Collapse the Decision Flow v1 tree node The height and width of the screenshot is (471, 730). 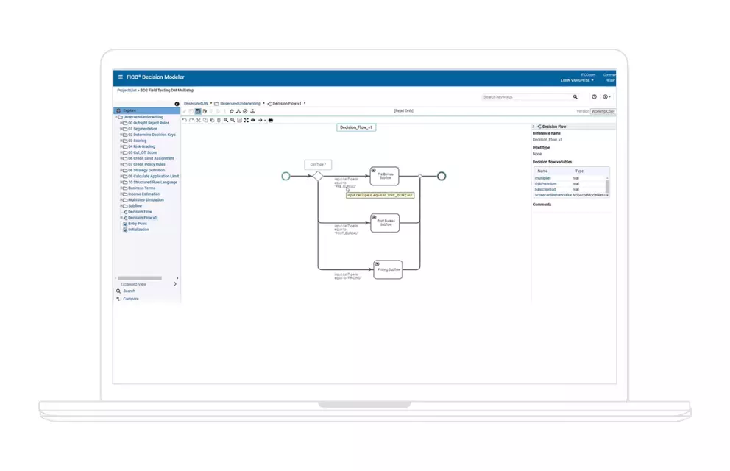click(121, 218)
